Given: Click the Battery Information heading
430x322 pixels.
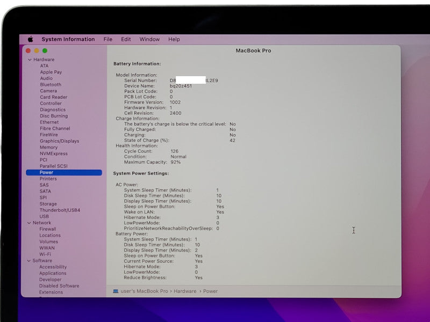Looking at the screenshot, I should click(137, 64).
